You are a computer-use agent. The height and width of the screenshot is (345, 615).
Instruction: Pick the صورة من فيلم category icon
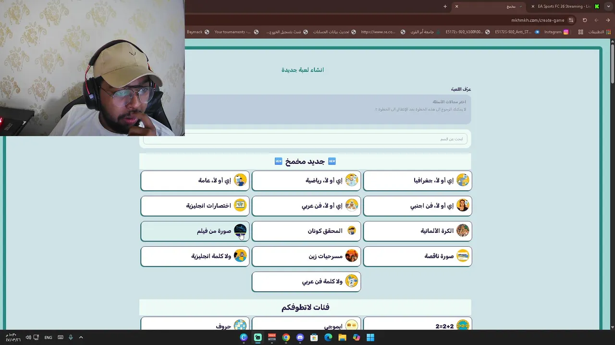[240, 230]
